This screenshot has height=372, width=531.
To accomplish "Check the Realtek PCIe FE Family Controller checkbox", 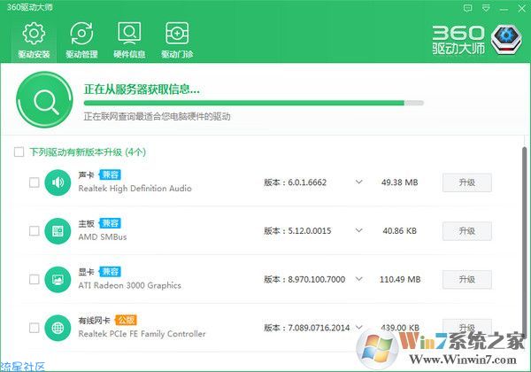I will [x=35, y=328].
